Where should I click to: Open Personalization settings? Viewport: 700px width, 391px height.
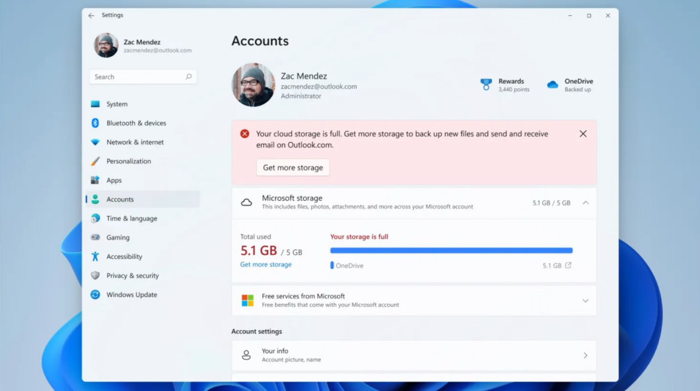tap(143, 161)
